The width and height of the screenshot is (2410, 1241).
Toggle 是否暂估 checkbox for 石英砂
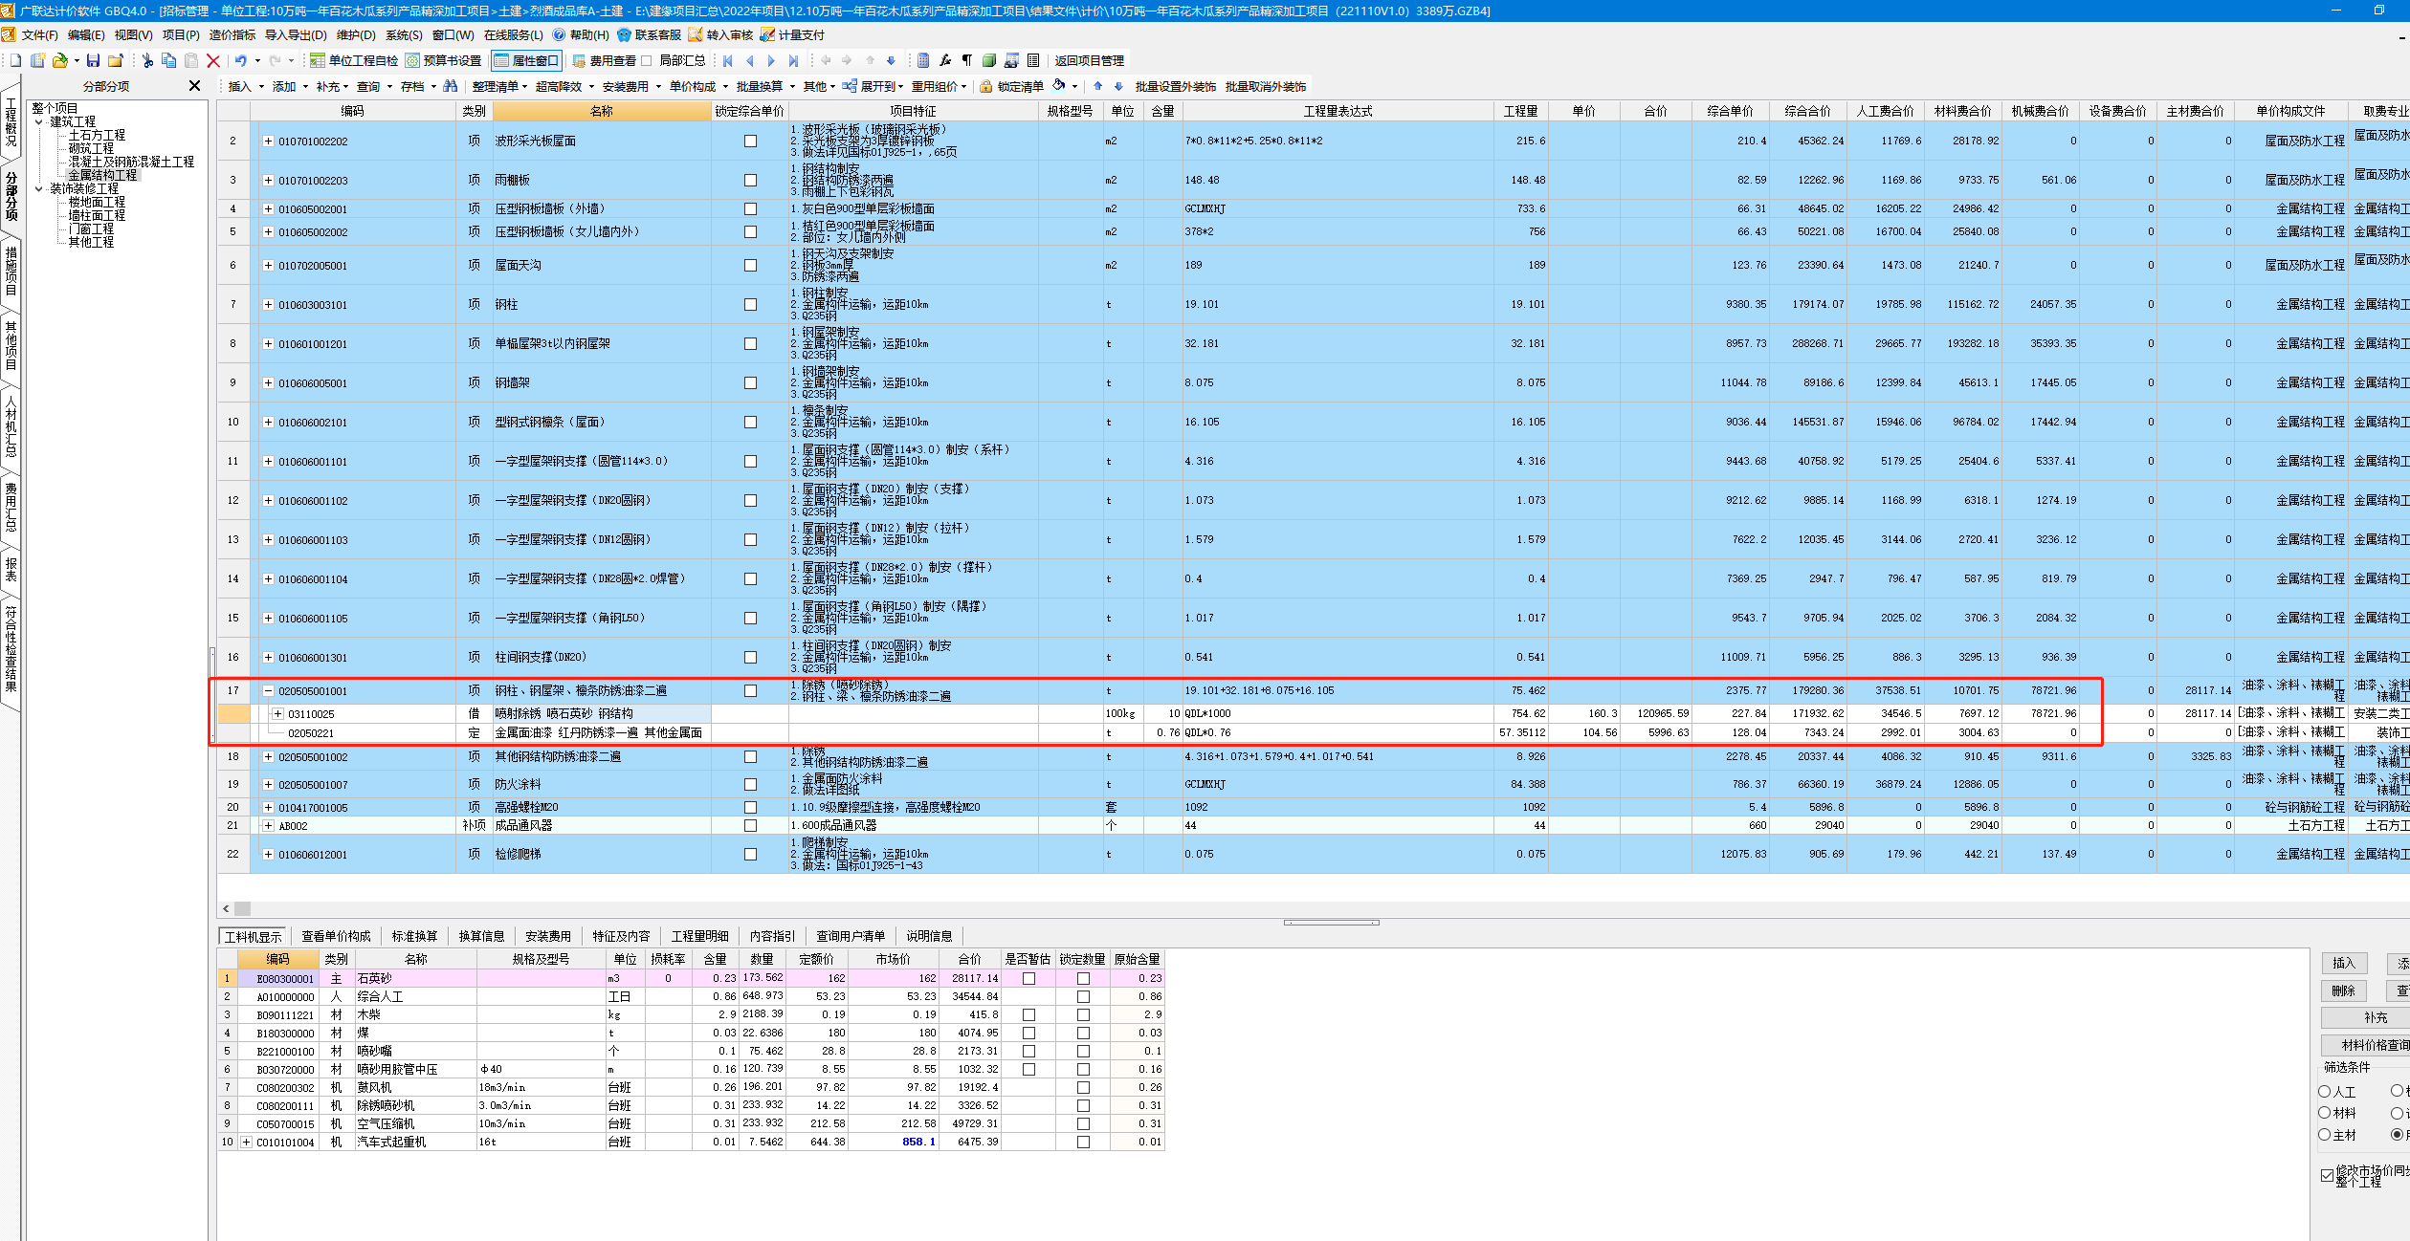point(1028,978)
